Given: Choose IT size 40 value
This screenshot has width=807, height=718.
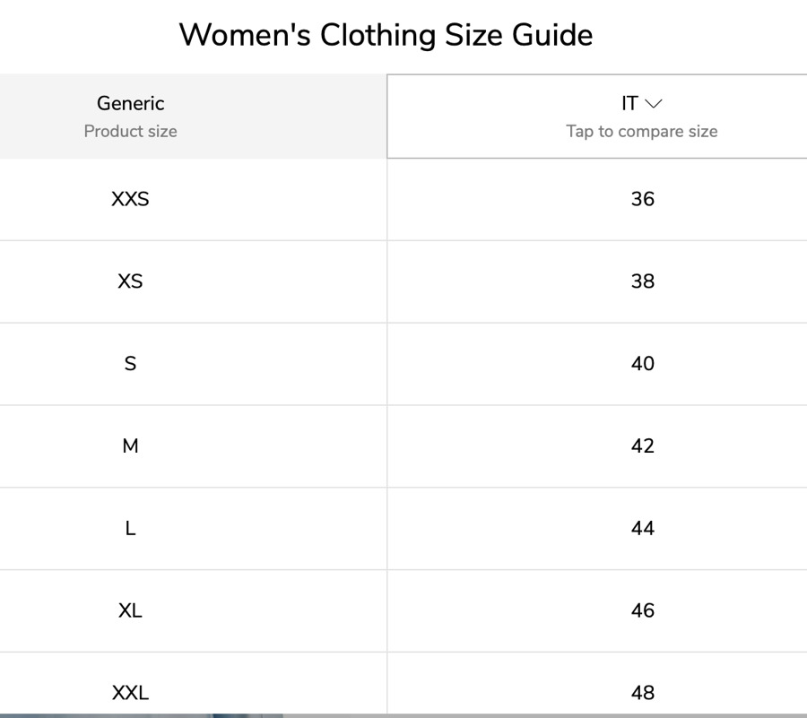Looking at the screenshot, I should (x=643, y=364).
